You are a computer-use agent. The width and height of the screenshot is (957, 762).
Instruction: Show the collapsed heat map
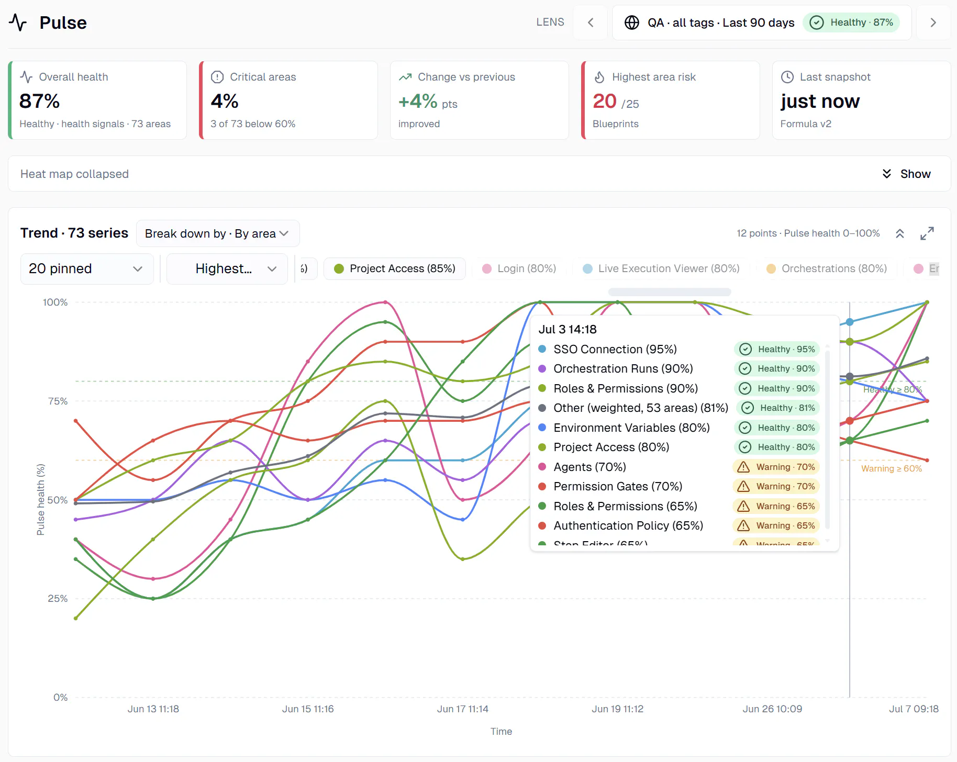pos(907,174)
